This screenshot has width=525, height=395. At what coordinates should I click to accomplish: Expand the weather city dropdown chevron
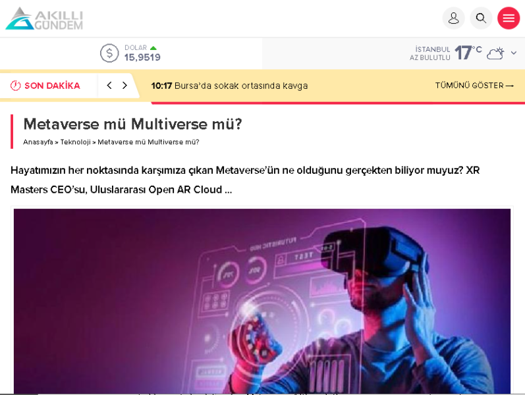[514, 53]
